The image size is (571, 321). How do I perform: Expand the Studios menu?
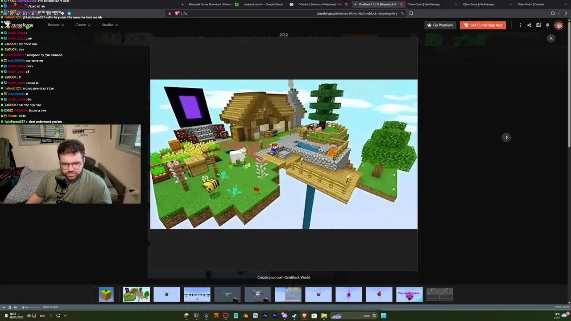pyautogui.click(x=110, y=25)
